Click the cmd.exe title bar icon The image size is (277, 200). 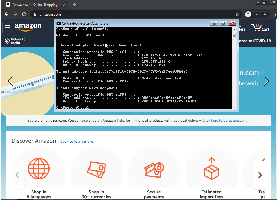[58, 24]
